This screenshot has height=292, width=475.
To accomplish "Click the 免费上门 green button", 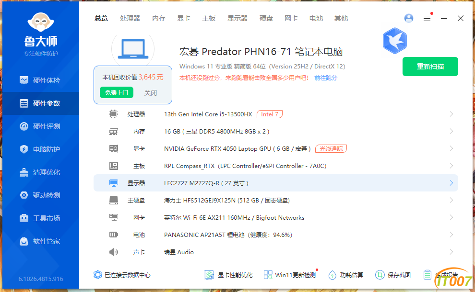I will (x=117, y=92).
